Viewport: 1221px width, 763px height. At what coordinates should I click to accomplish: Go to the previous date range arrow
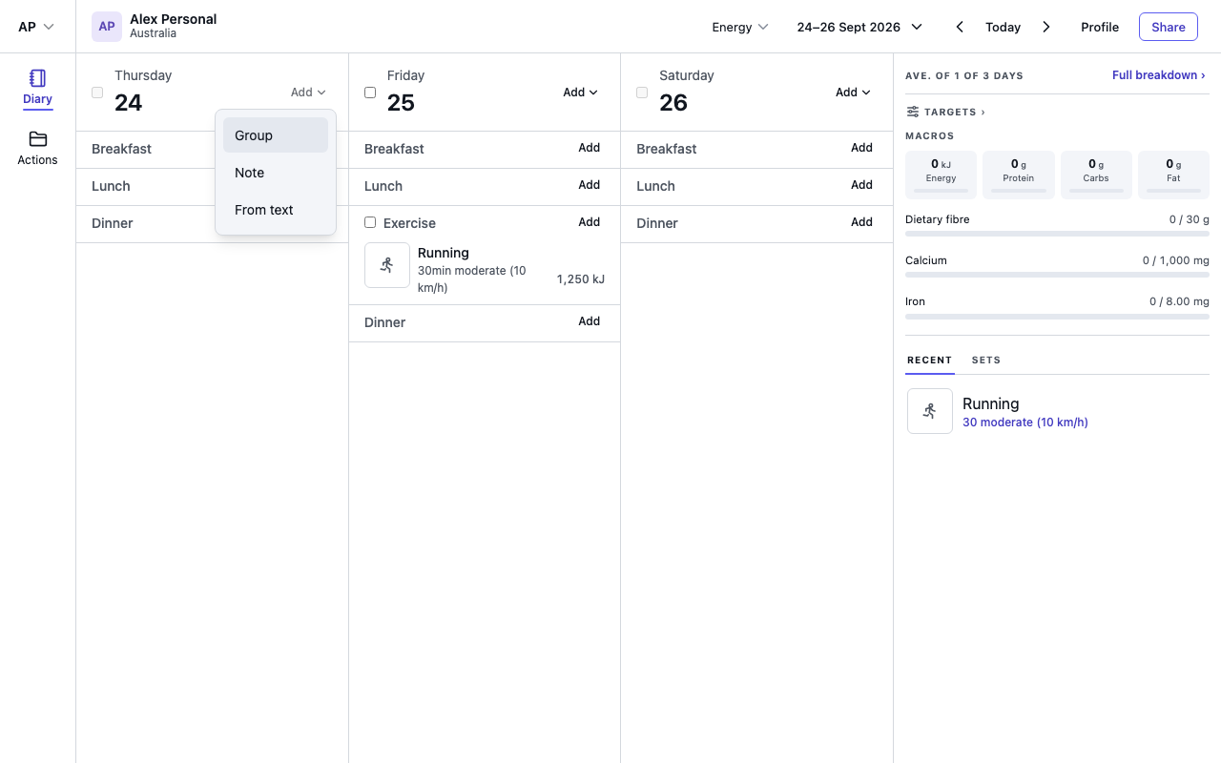(960, 27)
